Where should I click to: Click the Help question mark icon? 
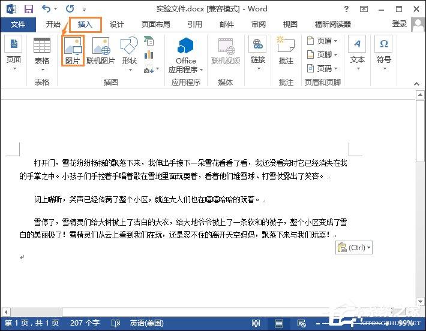(346, 9)
